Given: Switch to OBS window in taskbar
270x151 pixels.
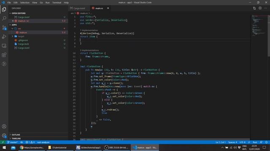Looking at the screenshot, I should coord(116,148).
